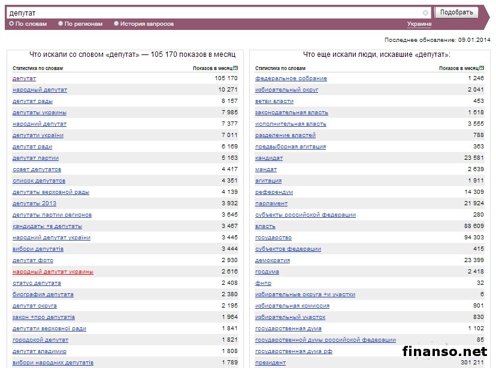Open the 'депутаты партии регионов' link
This screenshot has height=368, width=496.
52,215
